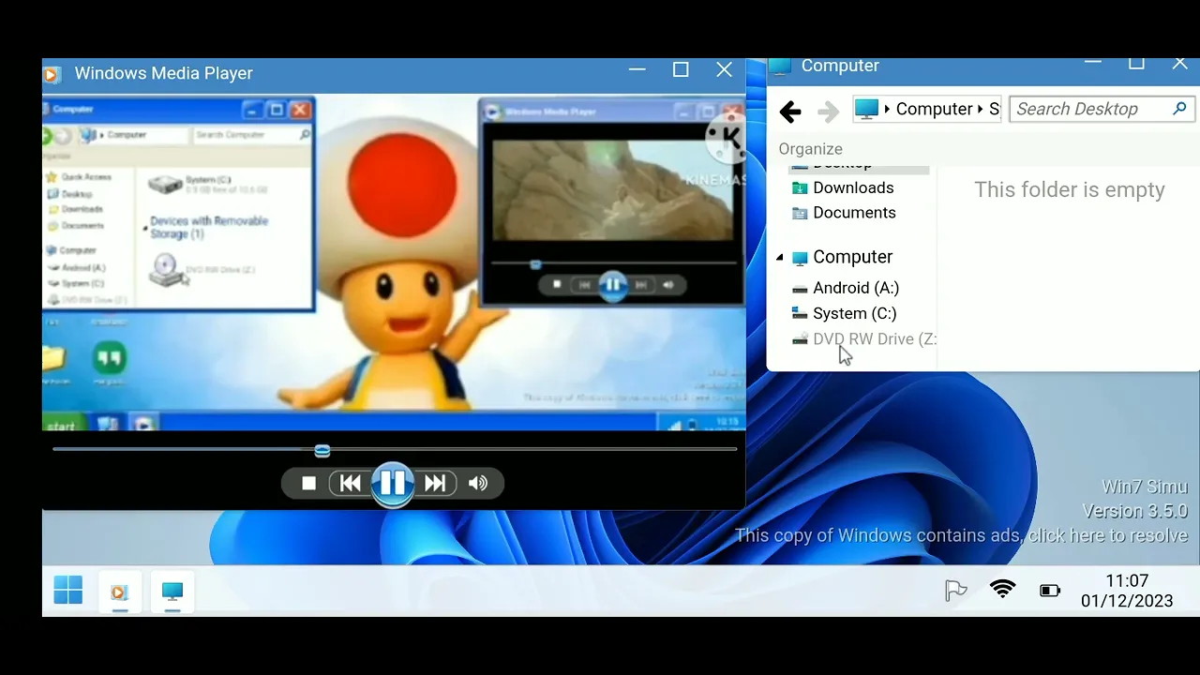
Task: Open Downloads in the navigation pane
Action: [x=852, y=187]
